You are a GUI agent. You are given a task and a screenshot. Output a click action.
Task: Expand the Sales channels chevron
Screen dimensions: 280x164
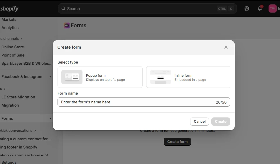pos(21,39)
